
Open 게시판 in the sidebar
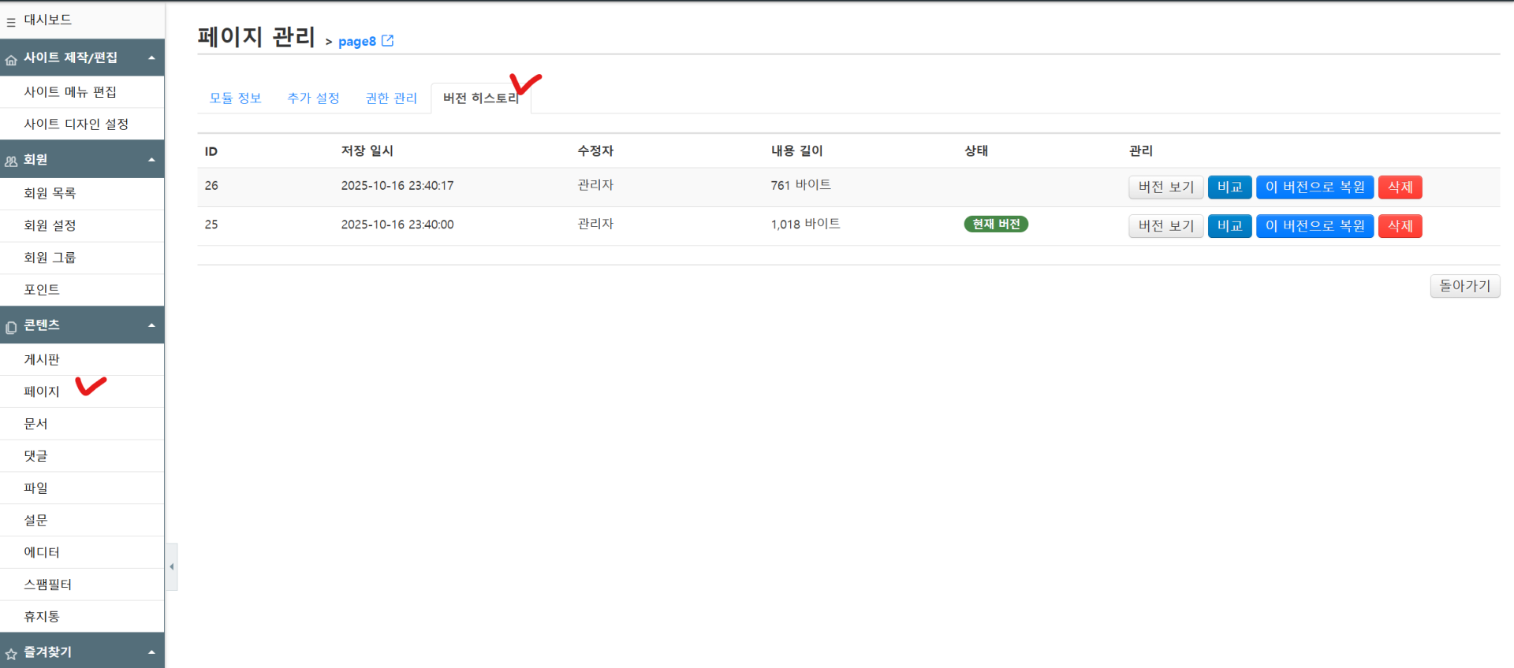(x=42, y=360)
